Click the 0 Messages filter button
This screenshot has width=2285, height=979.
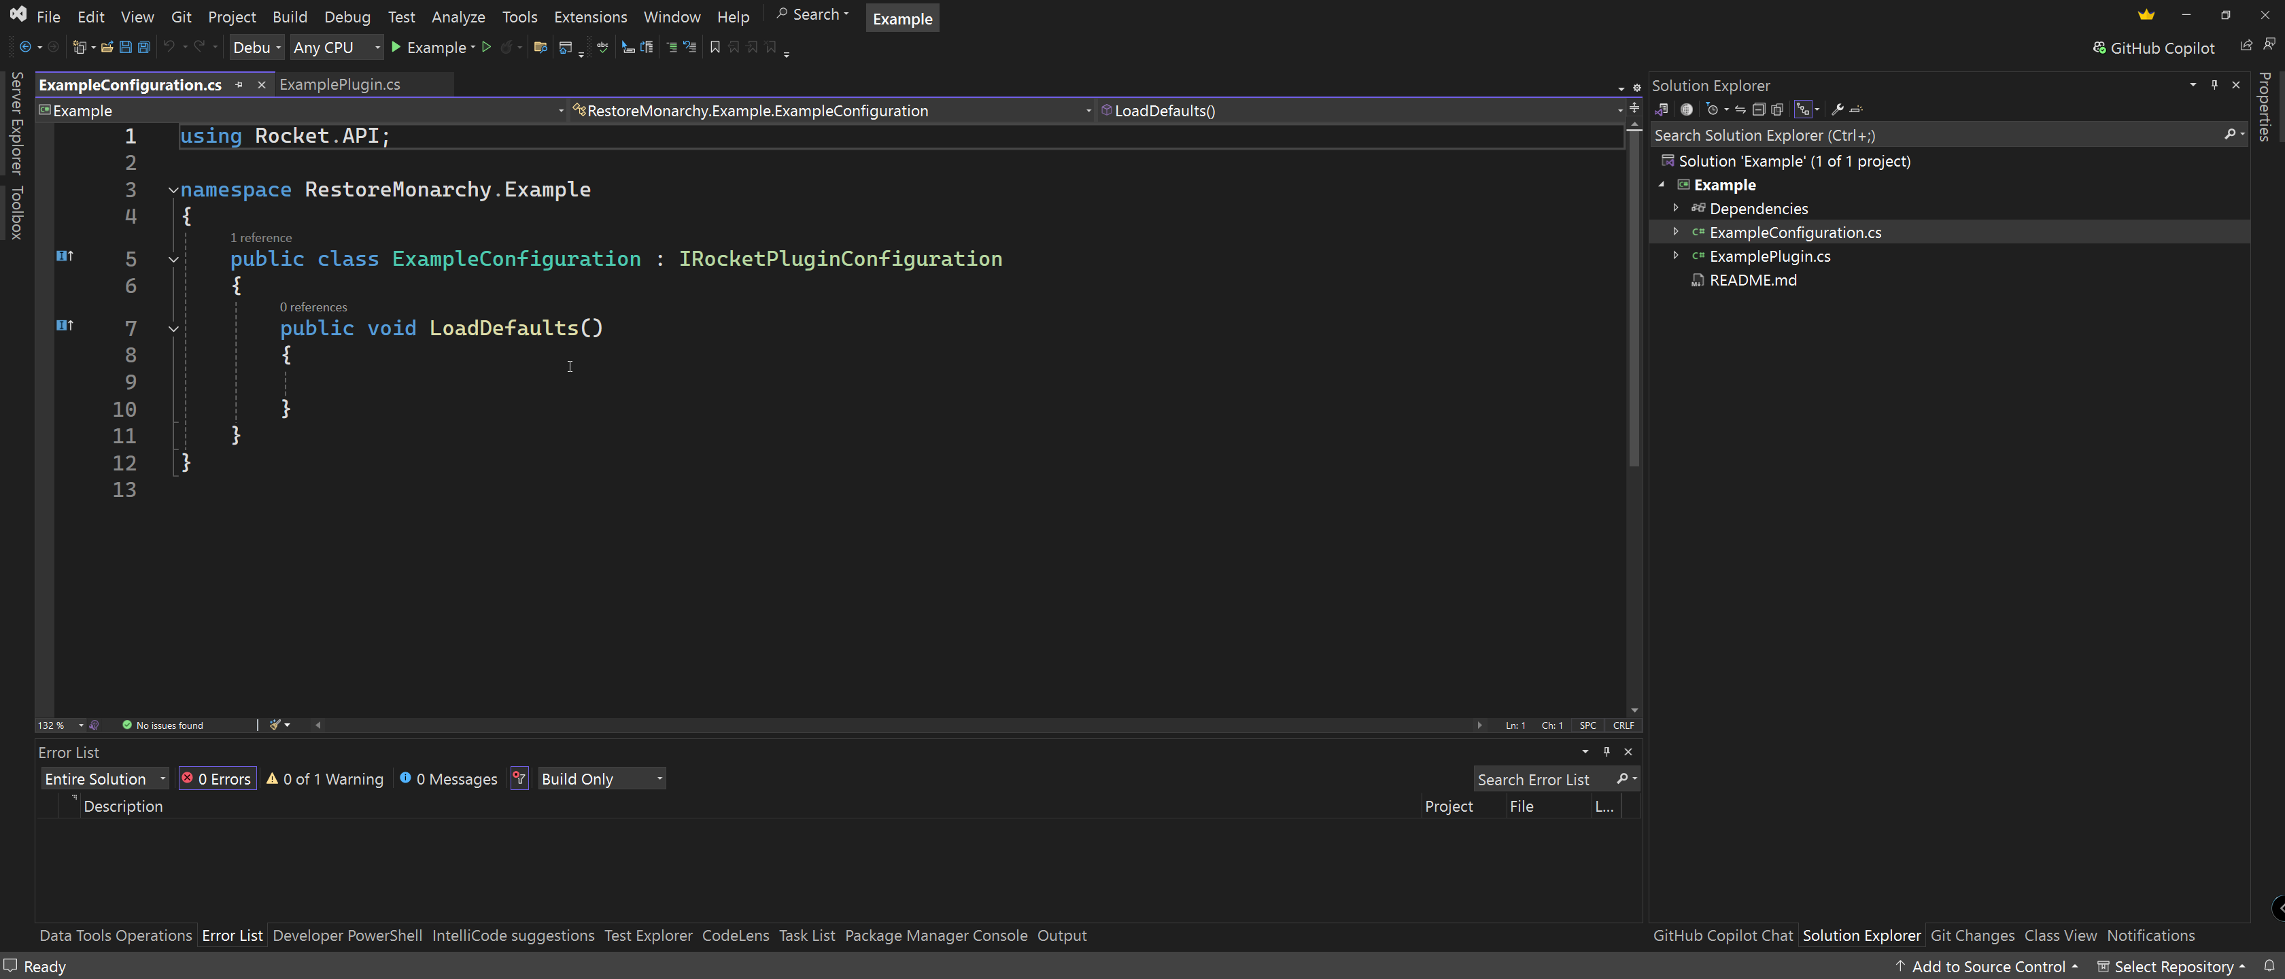tap(448, 778)
